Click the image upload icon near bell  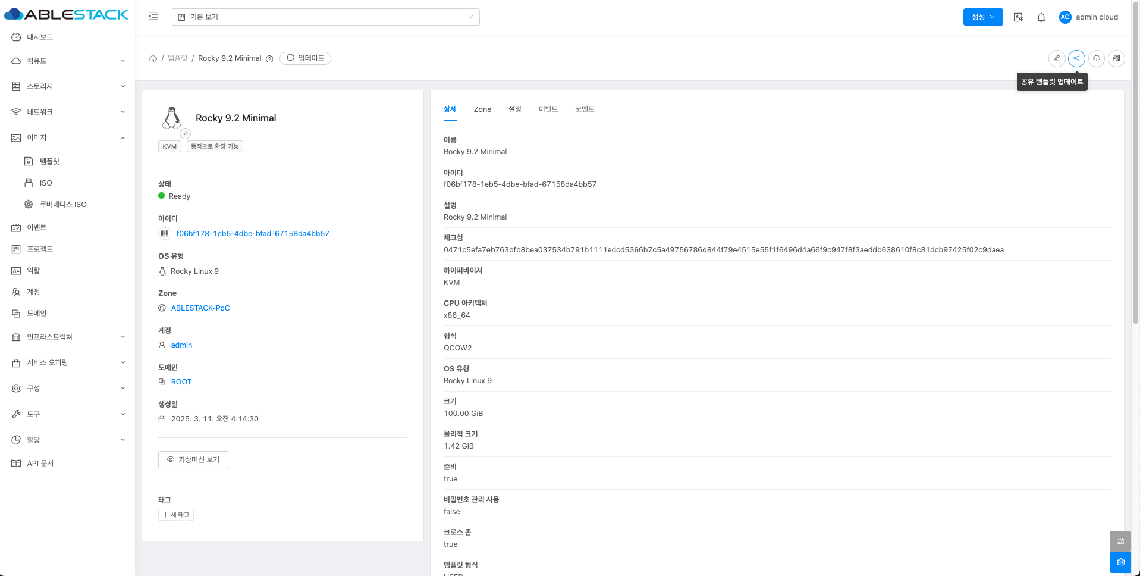coord(1019,17)
